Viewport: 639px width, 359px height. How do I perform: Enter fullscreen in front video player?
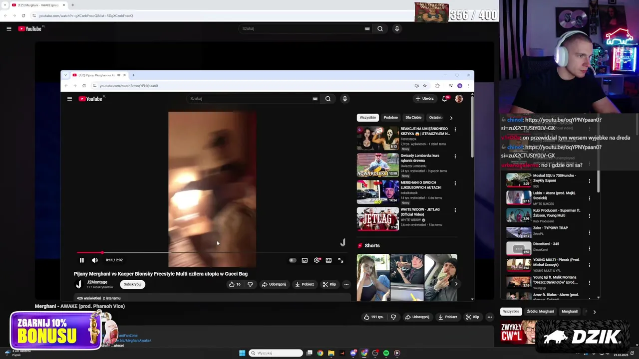(x=340, y=260)
